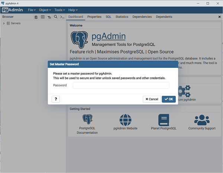Click the master Password input field
This screenshot has width=223, height=173.
coord(121,85)
